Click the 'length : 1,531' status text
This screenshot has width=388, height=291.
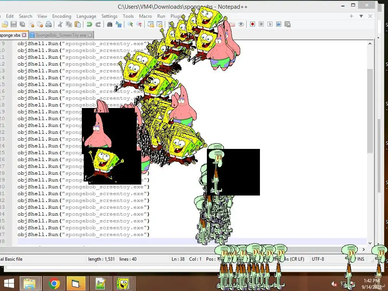point(102,259)
